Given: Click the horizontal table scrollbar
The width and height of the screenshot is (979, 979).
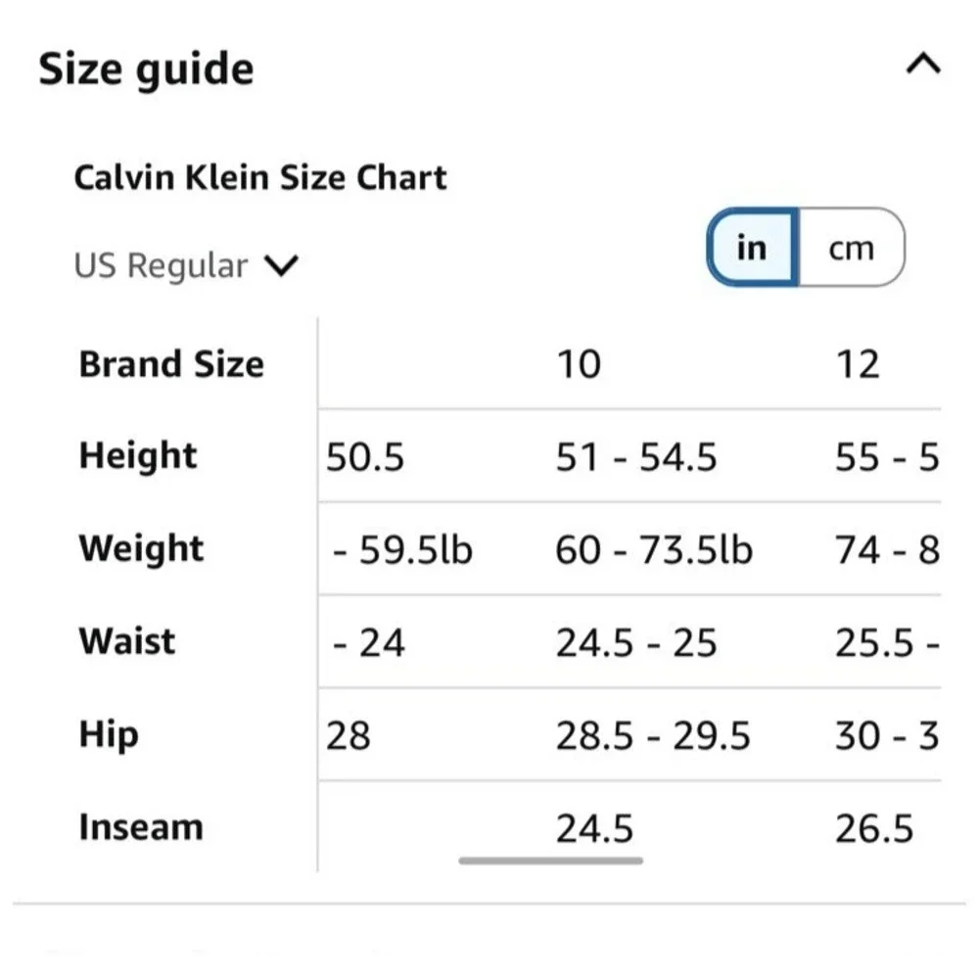Looking at the screenshot, I should (550, 861).
